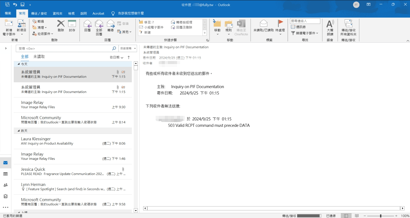This screenshot has height=218, width=410.
Task: Click the Reply (回覆) icon
Action: click(87, 24)
